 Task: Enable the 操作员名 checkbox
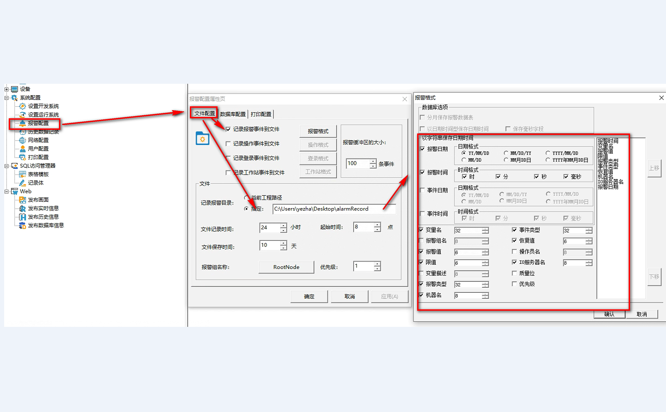click(x=514, y=252)
